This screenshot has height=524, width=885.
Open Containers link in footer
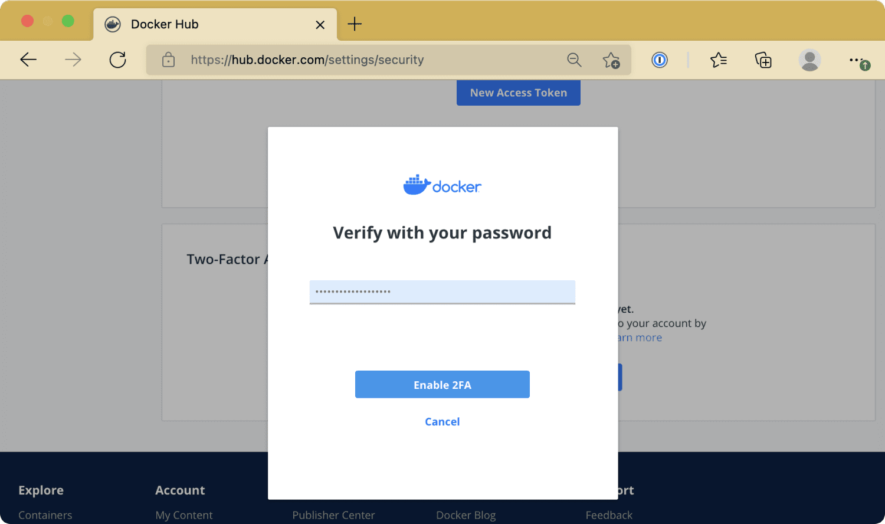pos(45,515)
